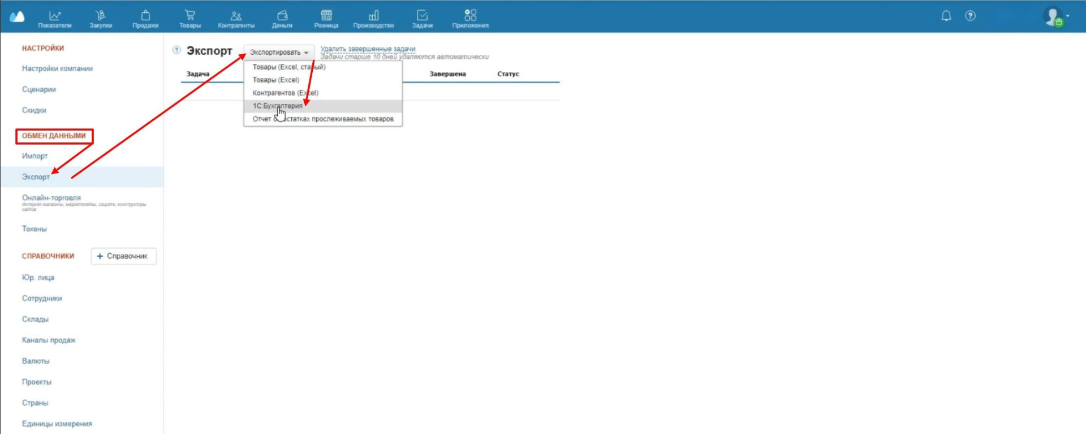1086x434 pixels.
Task: Click the notifications bell icon
Action: click(946, 16)
